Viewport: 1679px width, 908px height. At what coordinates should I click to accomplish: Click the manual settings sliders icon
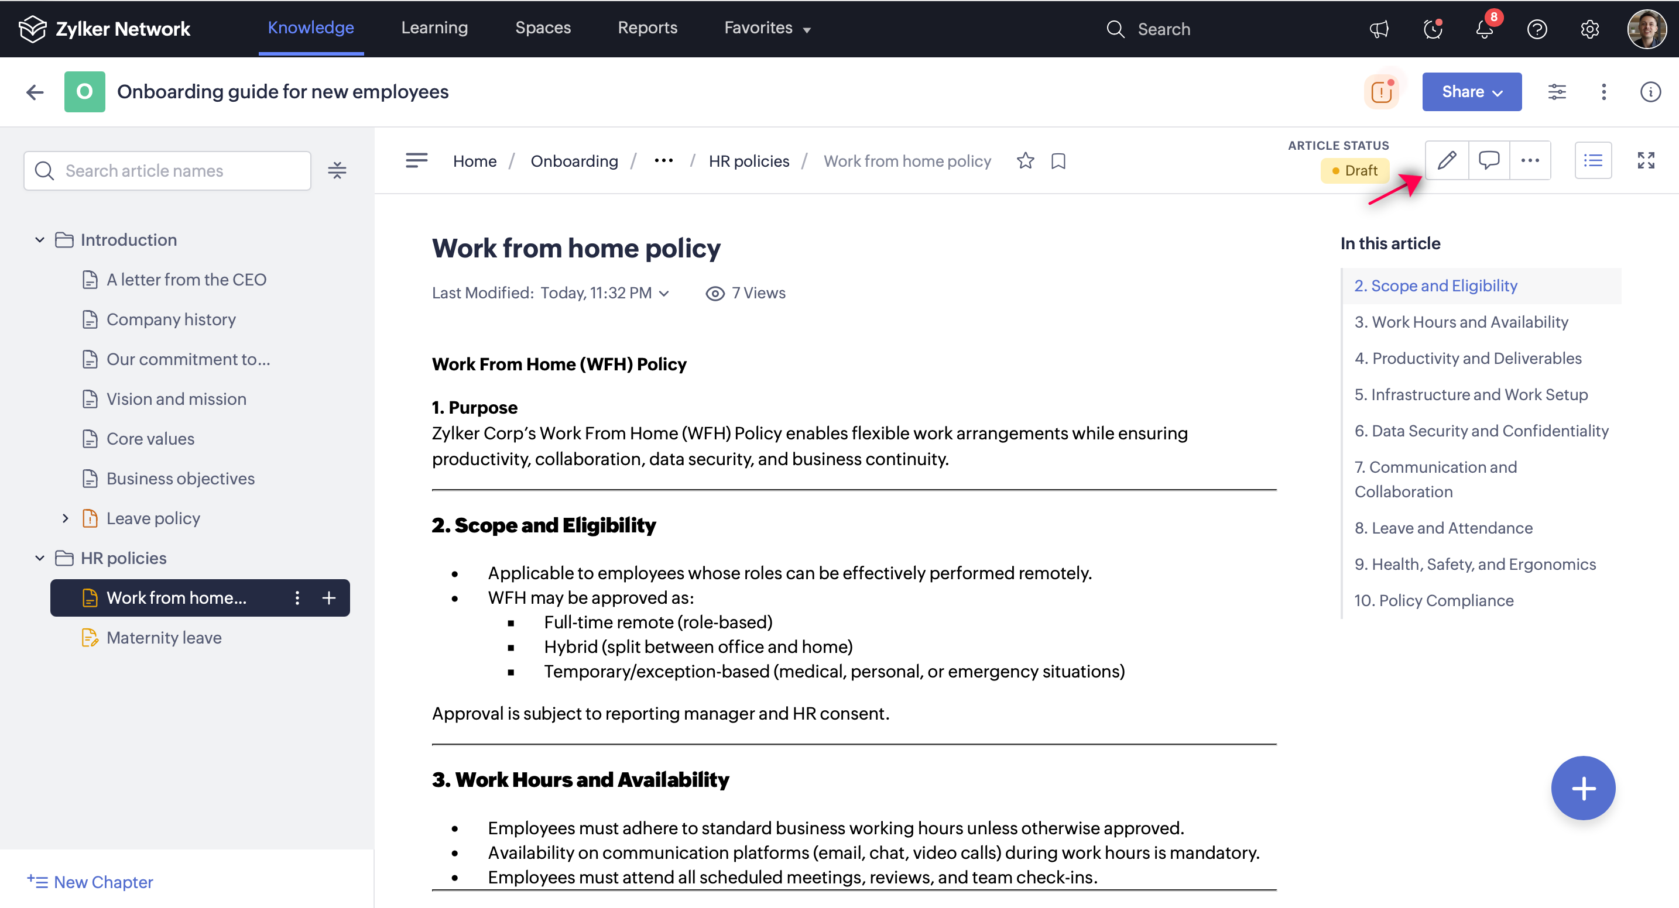point(1557,92)
